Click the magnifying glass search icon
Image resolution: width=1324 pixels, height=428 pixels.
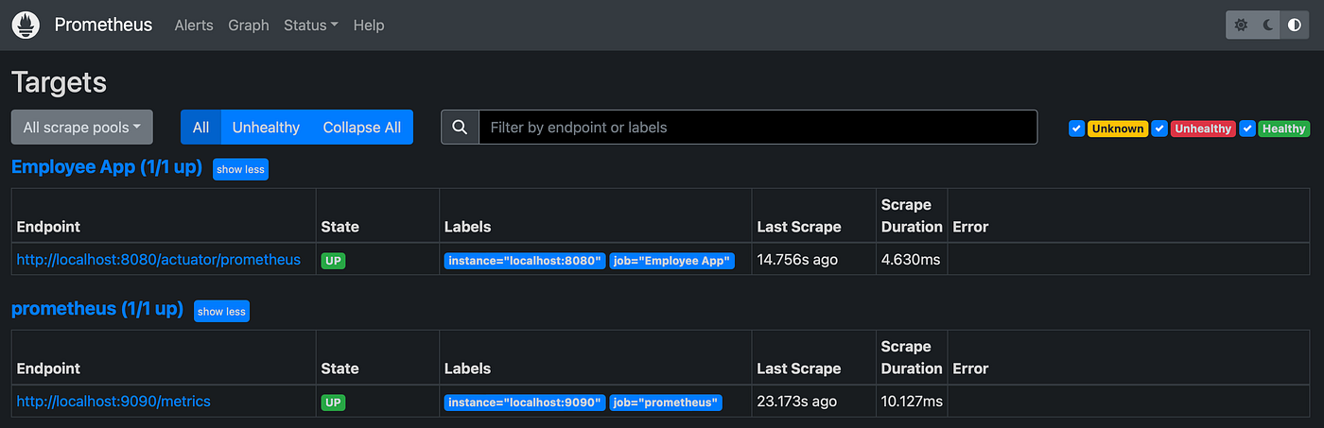click(460, 128)
